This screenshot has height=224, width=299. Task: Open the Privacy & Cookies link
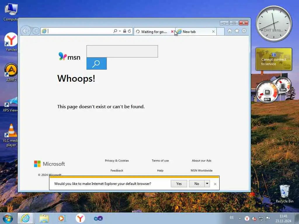click(117, 161)
